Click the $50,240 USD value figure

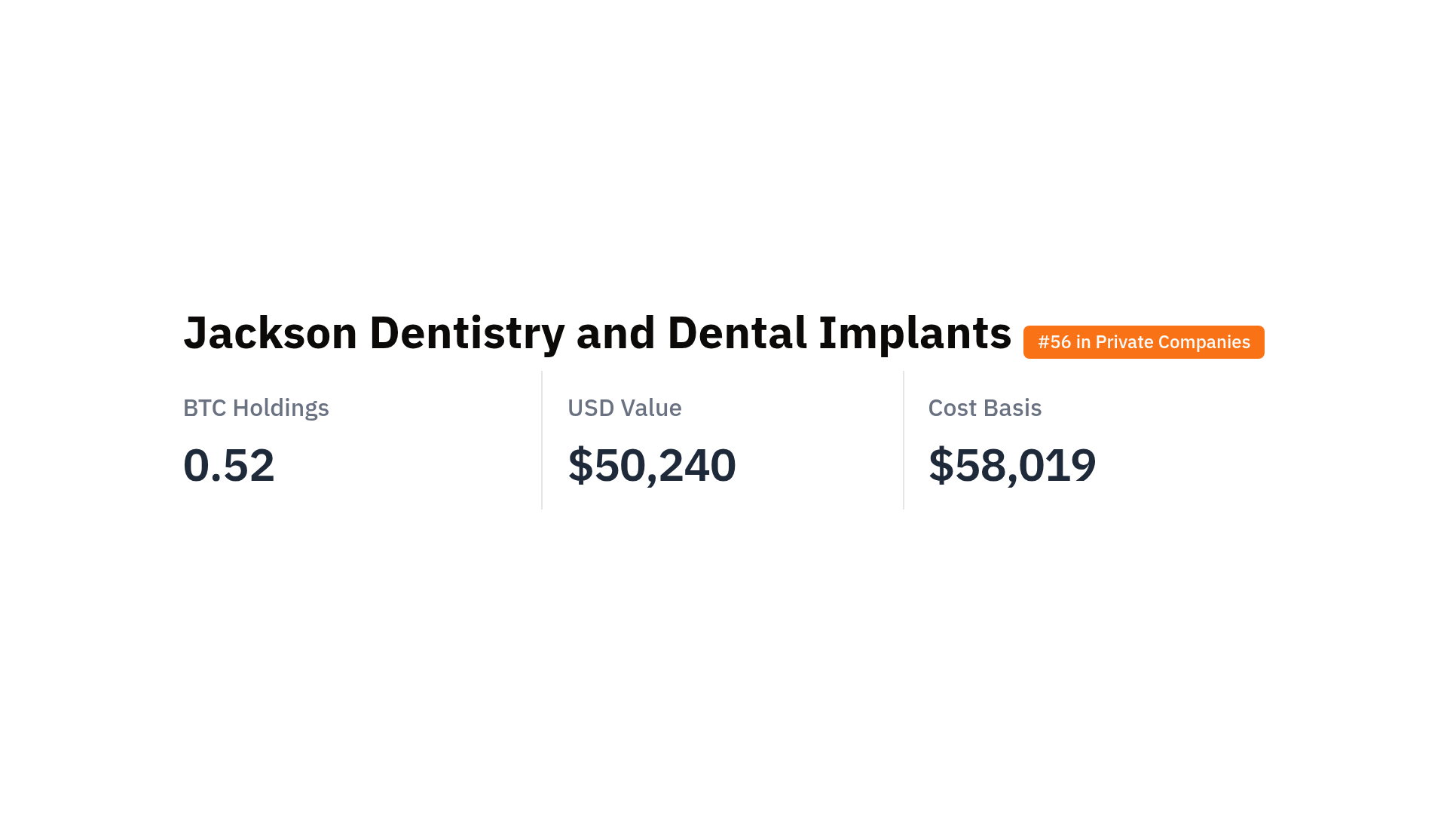tap(652, 465)
